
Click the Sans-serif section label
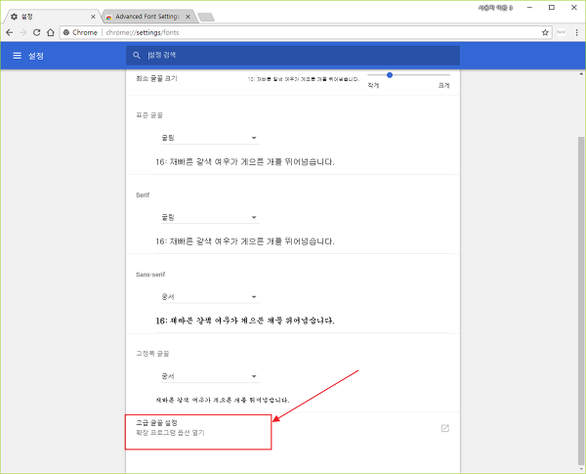pos(150,275)
